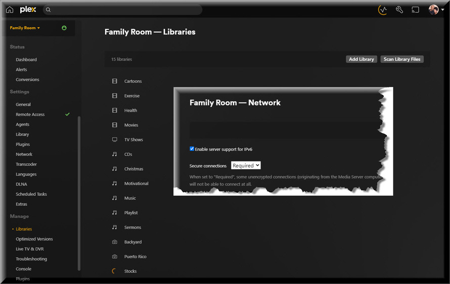Open Console
Screen dimensions: 450x284
[x=24, y=269]
